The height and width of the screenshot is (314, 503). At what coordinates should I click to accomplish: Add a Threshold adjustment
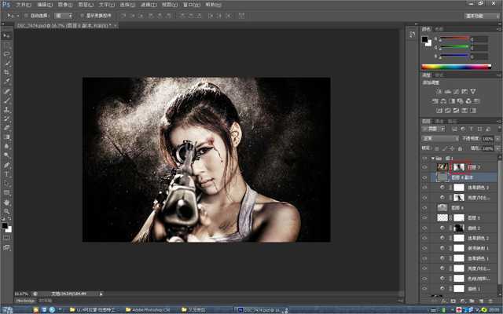[x=456, y=110]
